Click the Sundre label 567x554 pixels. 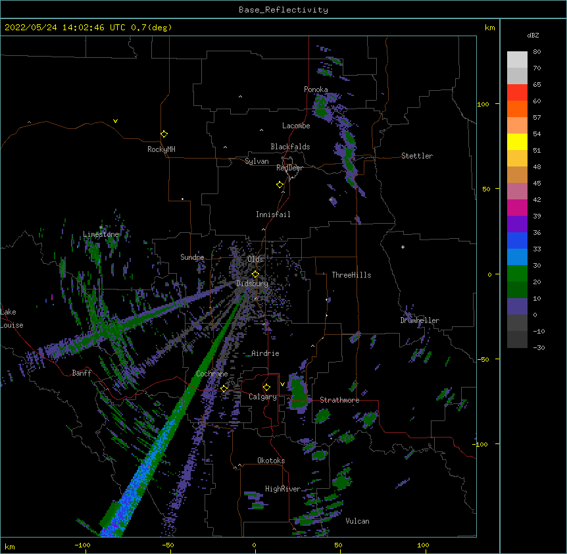(x=192, y=257)
